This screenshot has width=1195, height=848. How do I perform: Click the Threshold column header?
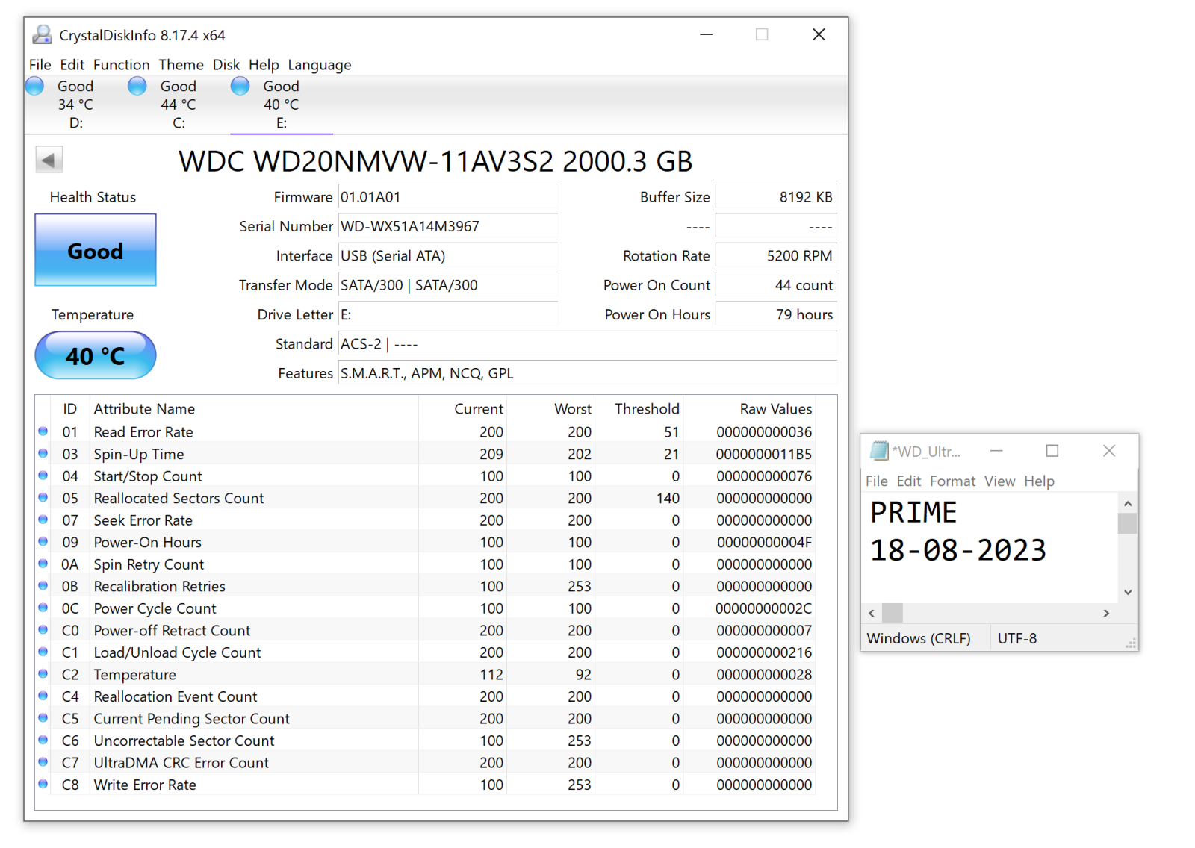[647, 409]
